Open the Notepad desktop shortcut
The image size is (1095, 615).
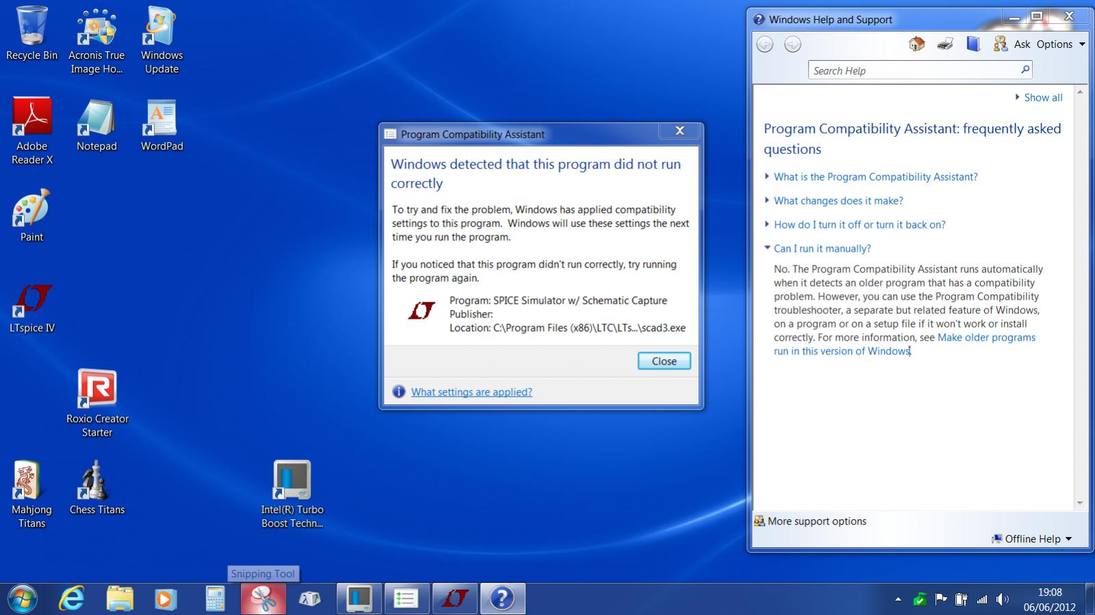point(97,125)
